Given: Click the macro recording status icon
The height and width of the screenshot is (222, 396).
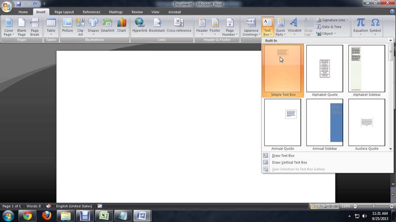Looking at the screenshot, I should (x=100, y=206).
